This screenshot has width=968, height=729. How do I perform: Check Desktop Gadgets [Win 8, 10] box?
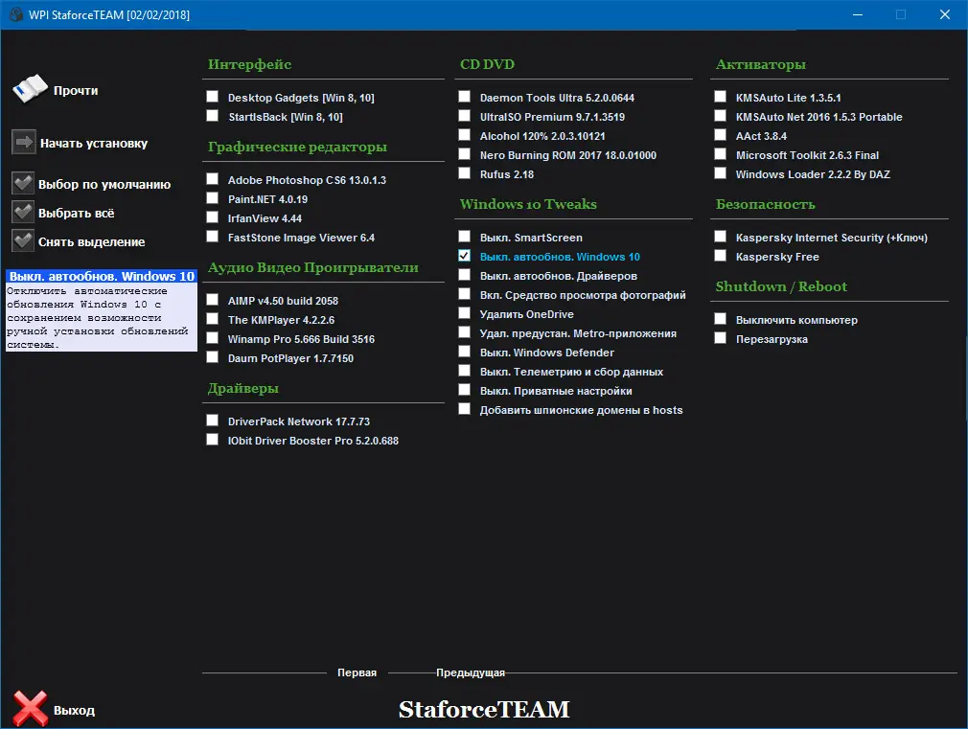[x=213, y=97]
